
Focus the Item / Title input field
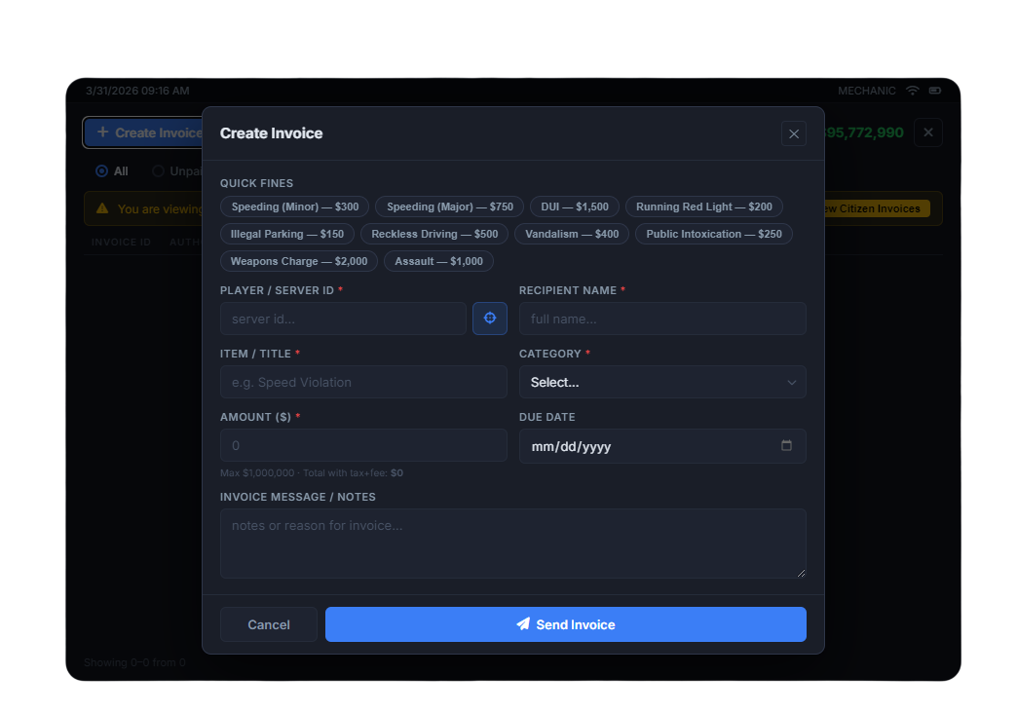(x=363, y=382)
